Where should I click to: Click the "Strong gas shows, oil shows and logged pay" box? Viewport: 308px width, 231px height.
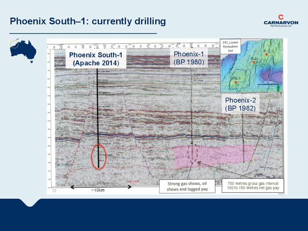pos(187,186)
